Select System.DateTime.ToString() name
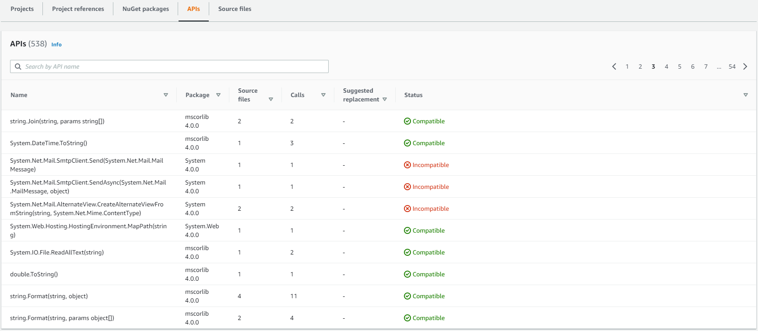758x331 pixels. tap(49, 143)
